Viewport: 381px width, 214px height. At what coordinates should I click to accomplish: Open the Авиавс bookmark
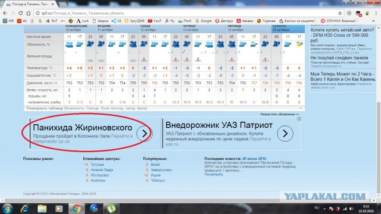[x=245, y=21]
